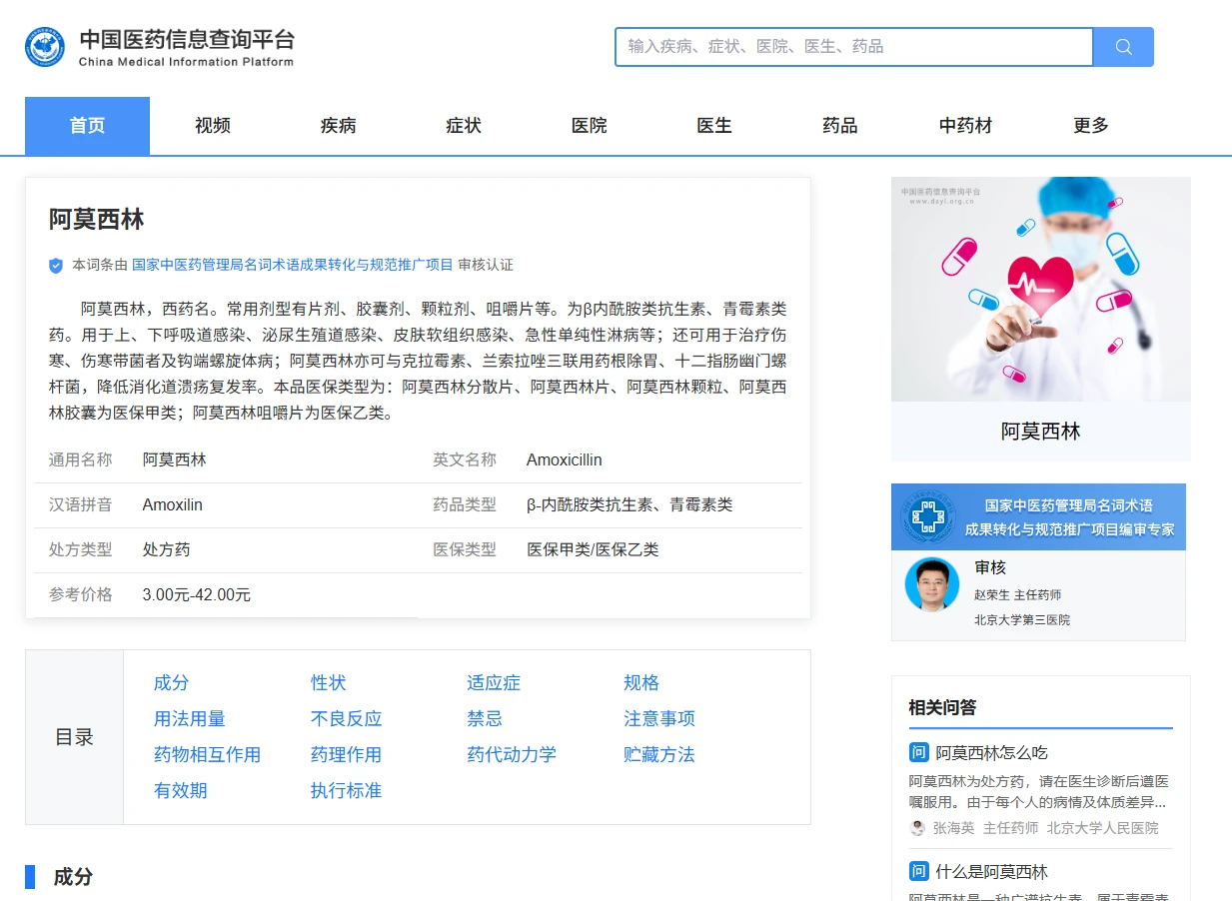Open the 用法用量 contents link
The width and height of the screenshot is (1232, 901).
point(189,719)
